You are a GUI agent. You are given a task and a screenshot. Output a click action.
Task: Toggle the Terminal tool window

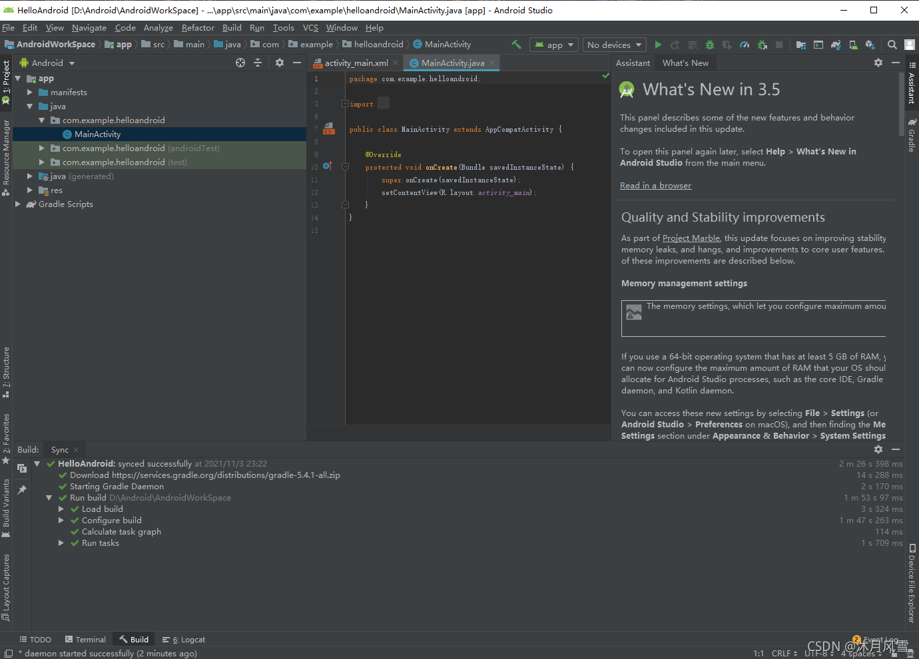tap(85, 639)
